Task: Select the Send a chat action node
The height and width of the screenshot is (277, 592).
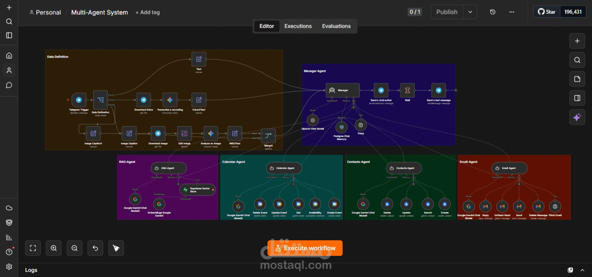Action: tap(381, 90)
